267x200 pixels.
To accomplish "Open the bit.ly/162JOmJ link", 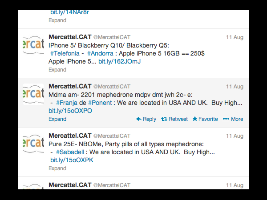I will [120, 61].
